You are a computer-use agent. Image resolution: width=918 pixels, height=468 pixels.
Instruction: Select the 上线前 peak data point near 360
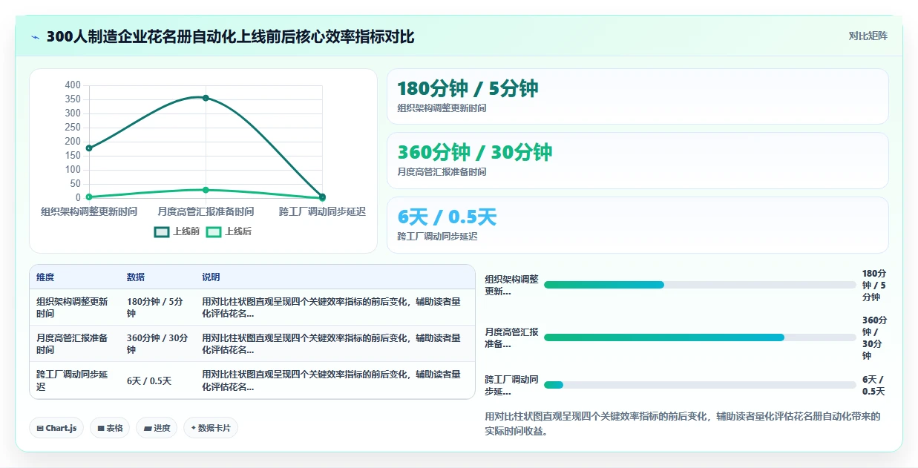tap(206, 98)
